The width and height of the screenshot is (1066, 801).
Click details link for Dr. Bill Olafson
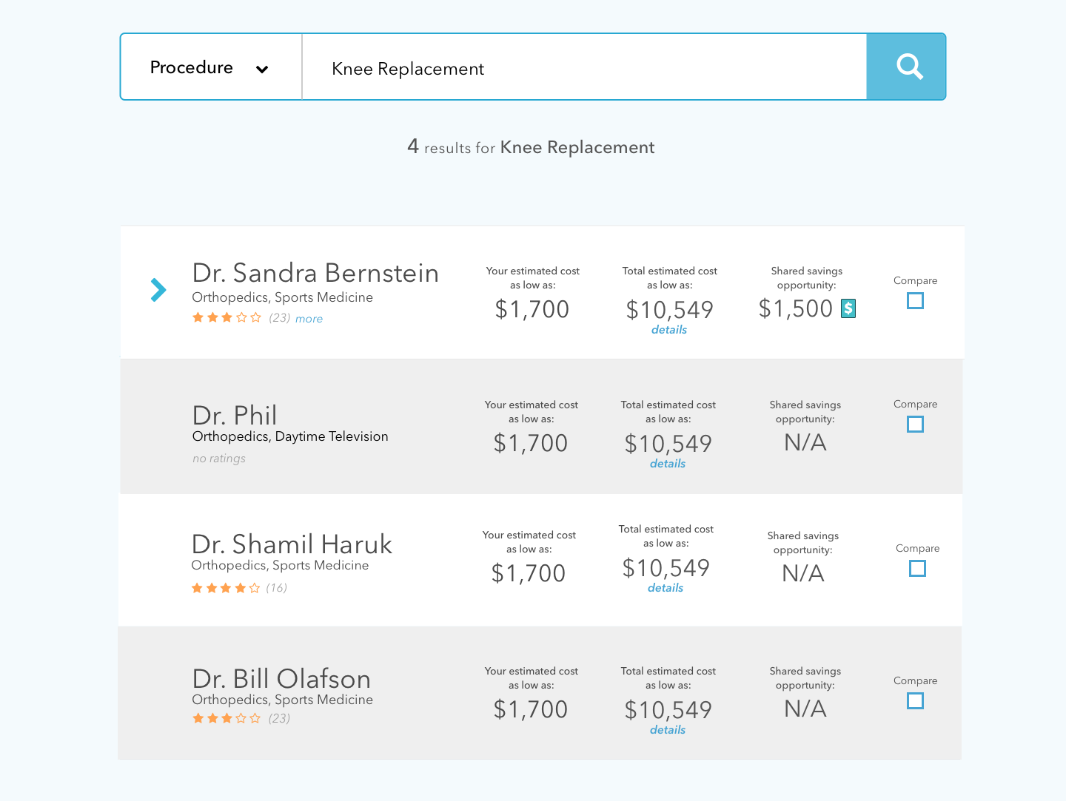point(668,730)
